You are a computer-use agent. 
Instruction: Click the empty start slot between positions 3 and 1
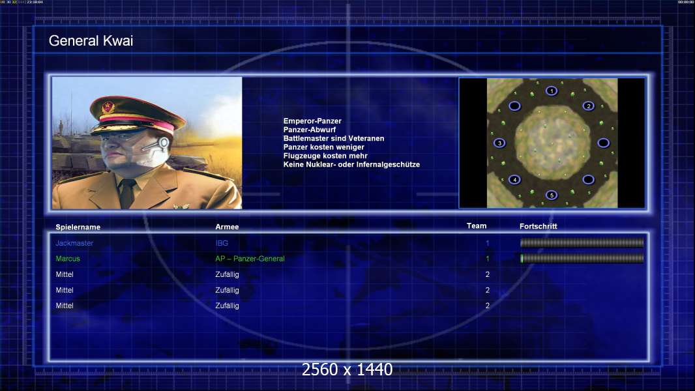(514, 106)
